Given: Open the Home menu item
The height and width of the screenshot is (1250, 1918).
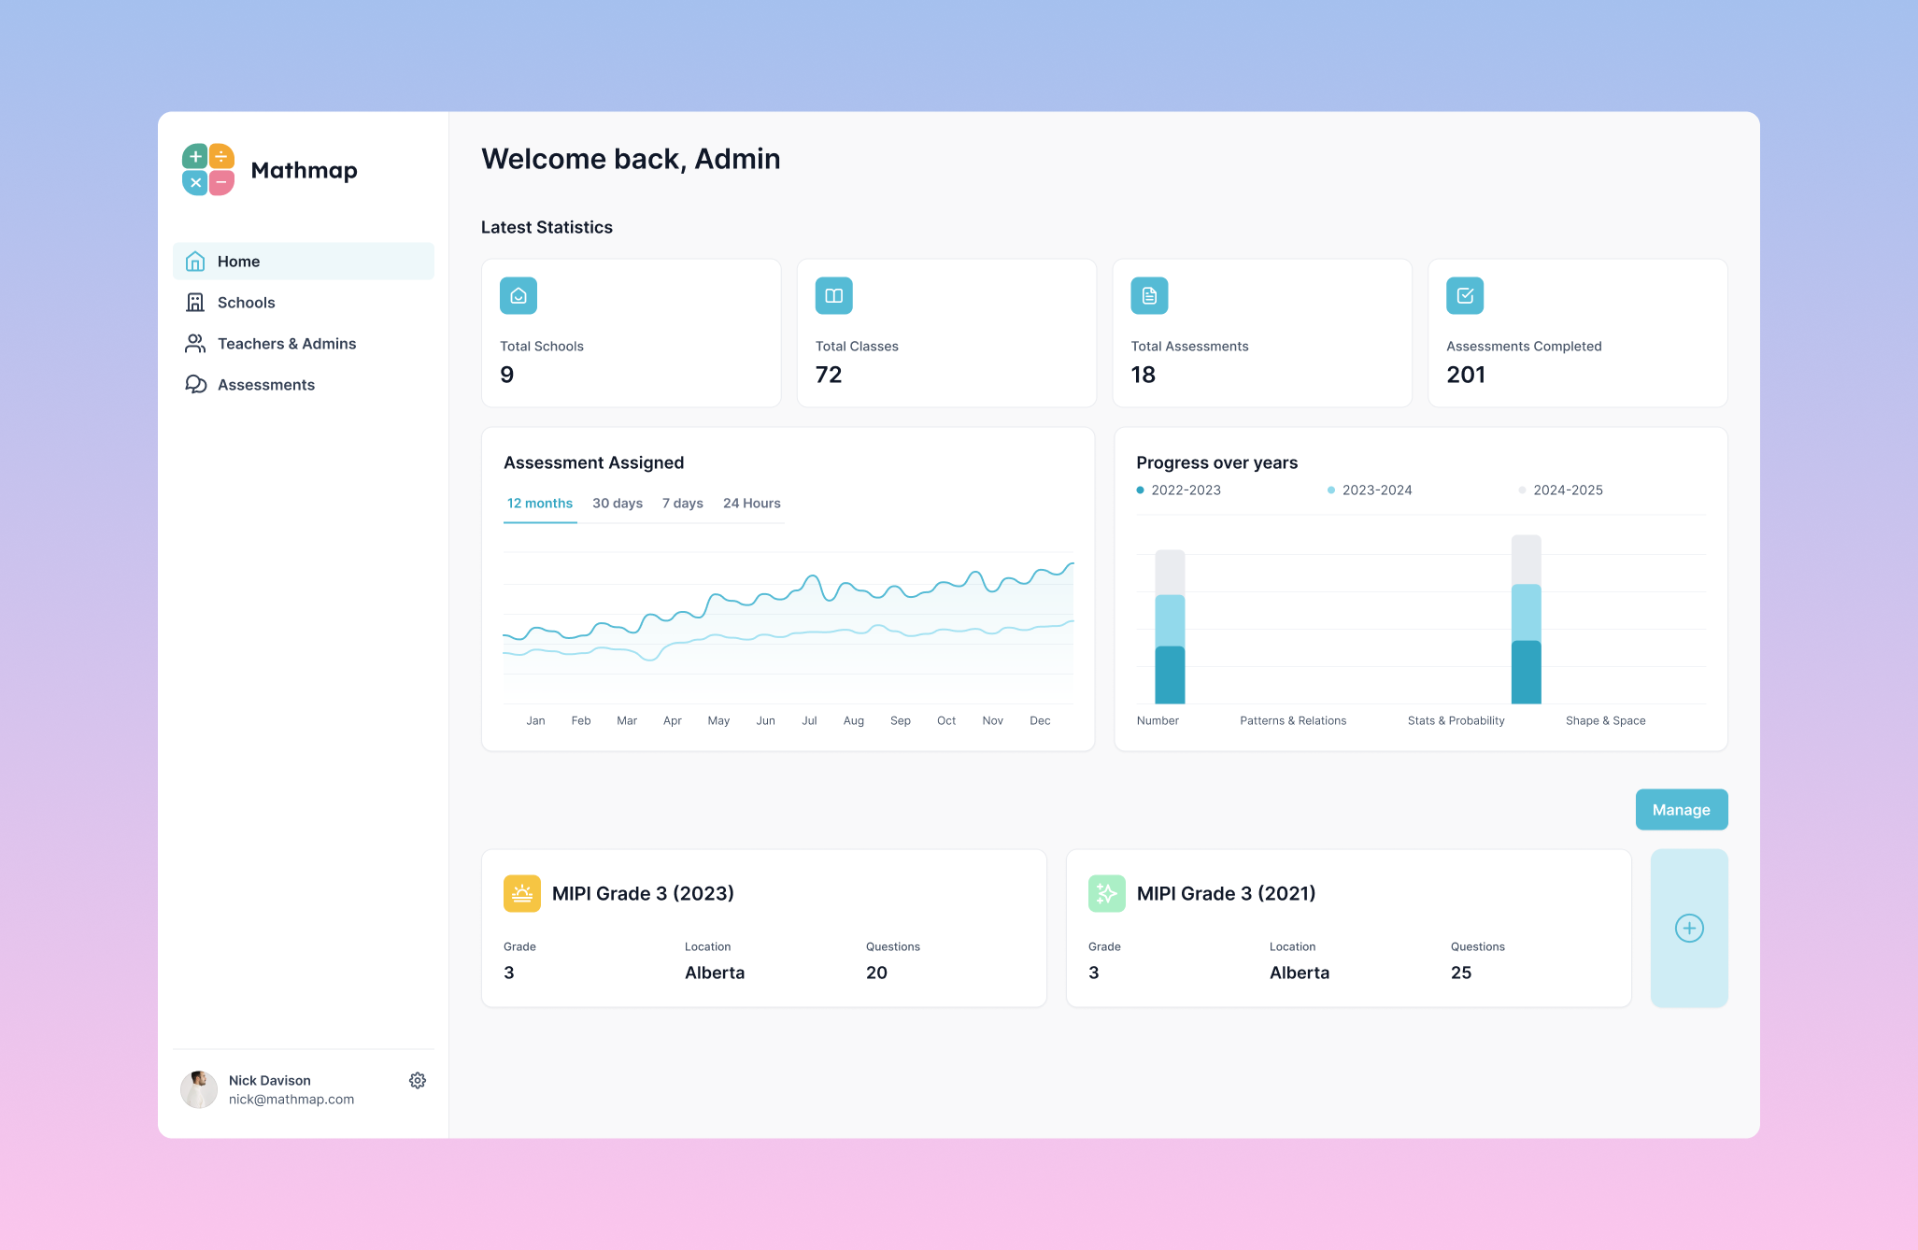Looking at the screenshot, I should (x=304, y=262).
